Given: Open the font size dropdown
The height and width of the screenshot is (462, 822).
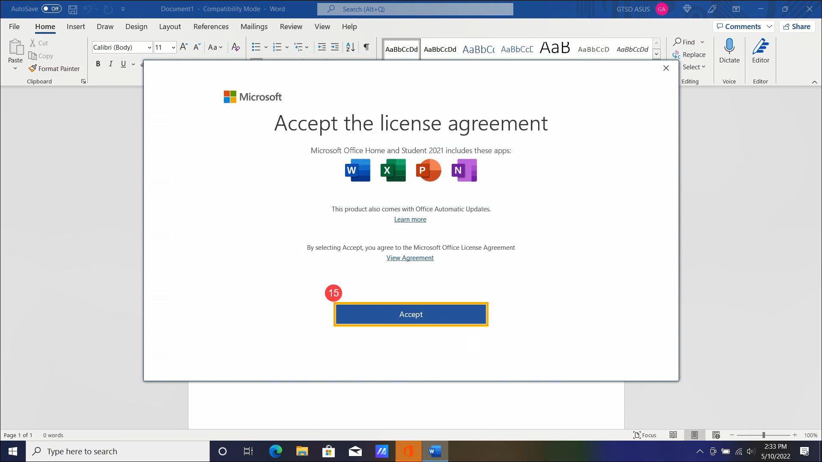Looking at the screenshot, I should click(173, 47).
